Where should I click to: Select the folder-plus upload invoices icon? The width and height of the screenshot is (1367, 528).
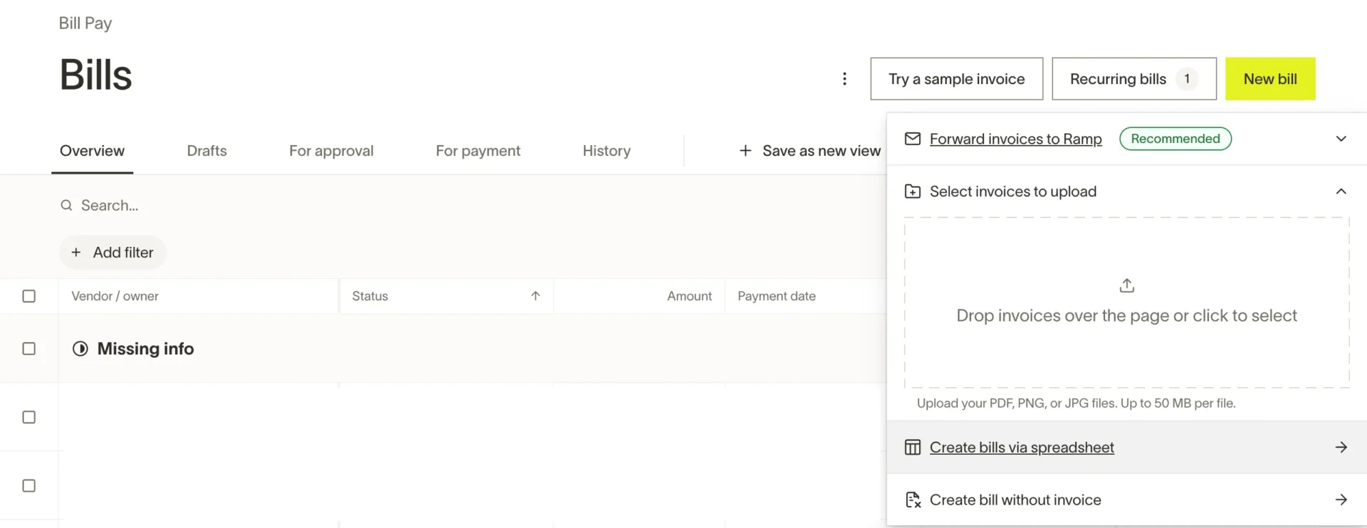pyautogui.click(x=912, y=191)
